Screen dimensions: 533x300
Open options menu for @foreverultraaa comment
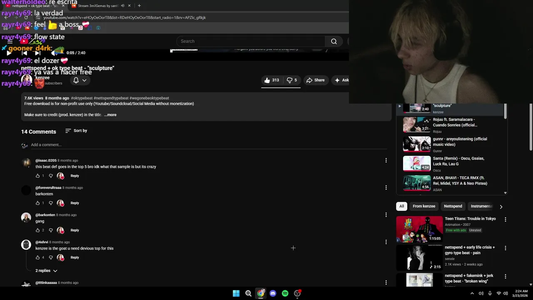point(386,187)
